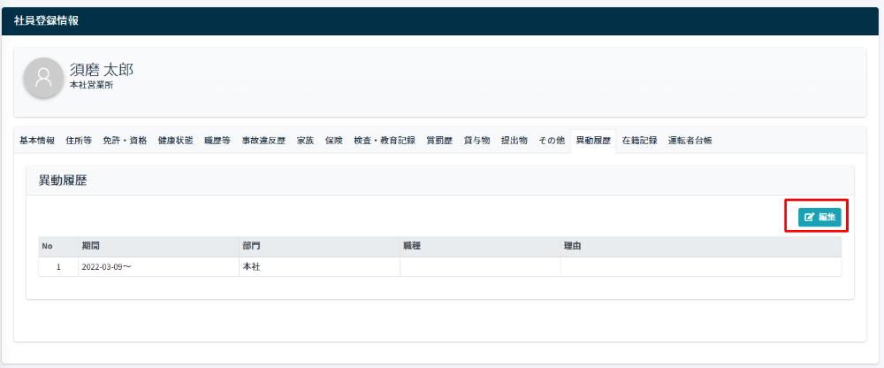Select the 保険 tab
The width and height of the screenshot is (884, 368).
pos(333,141)
